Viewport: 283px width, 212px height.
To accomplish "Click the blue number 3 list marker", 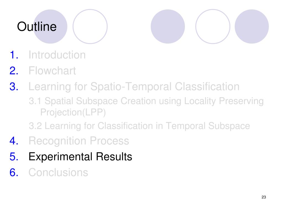I will [14, 86].
